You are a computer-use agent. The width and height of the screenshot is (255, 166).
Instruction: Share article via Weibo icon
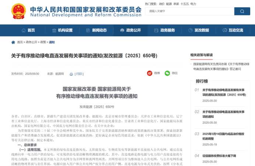pos(150,73)
